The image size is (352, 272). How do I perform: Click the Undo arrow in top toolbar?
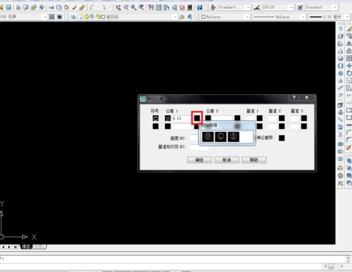click(x=93, y=8)
